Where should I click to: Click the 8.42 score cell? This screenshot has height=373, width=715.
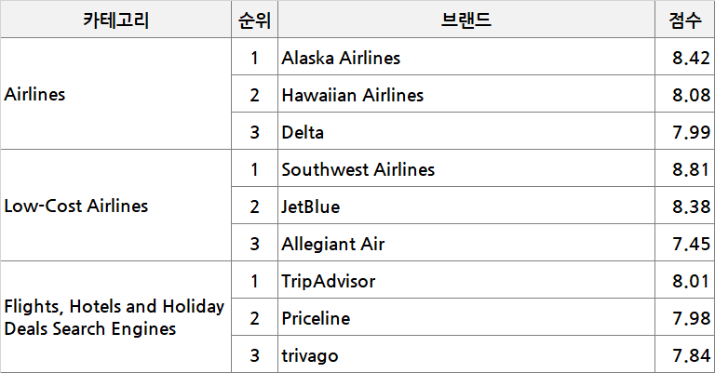pyautogui.click(x=691, y=58)
